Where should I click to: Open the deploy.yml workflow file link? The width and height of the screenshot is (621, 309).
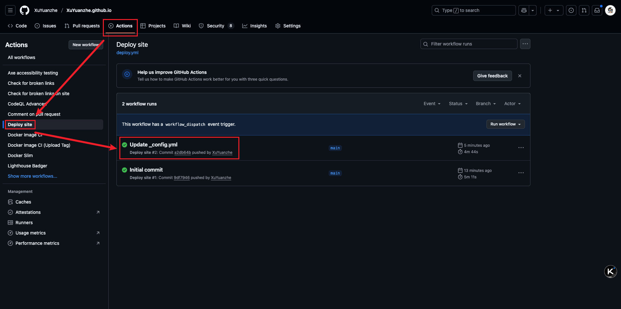127,53
